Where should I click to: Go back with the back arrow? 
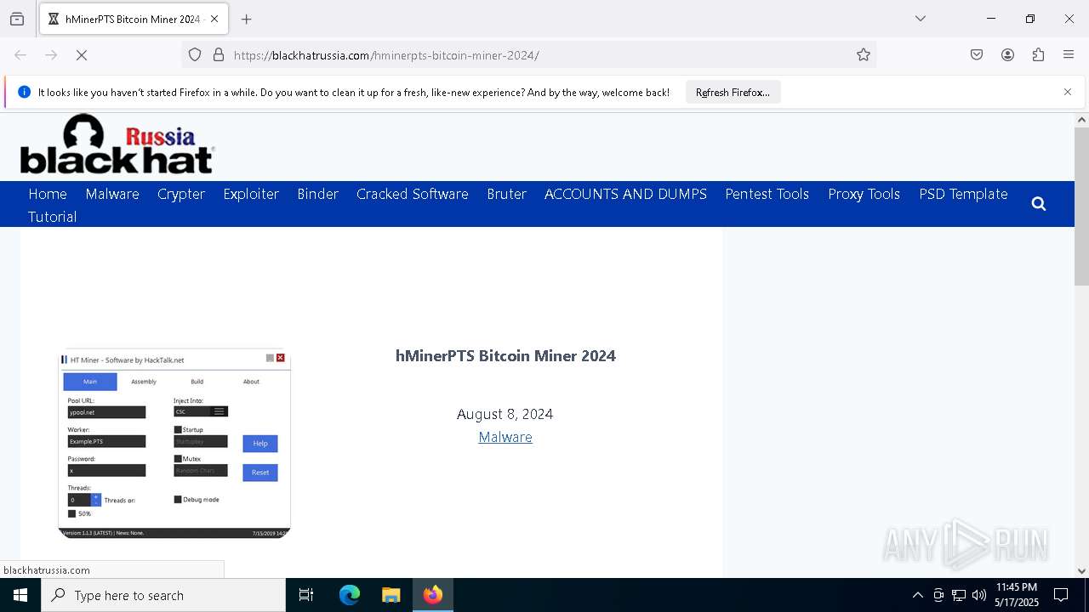[20, 55]
